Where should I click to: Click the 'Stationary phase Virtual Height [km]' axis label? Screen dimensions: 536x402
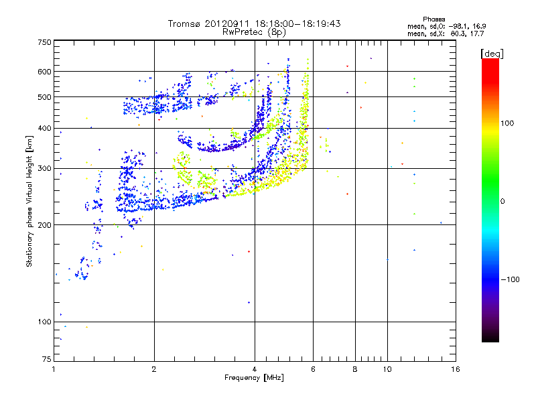[29, 202]
